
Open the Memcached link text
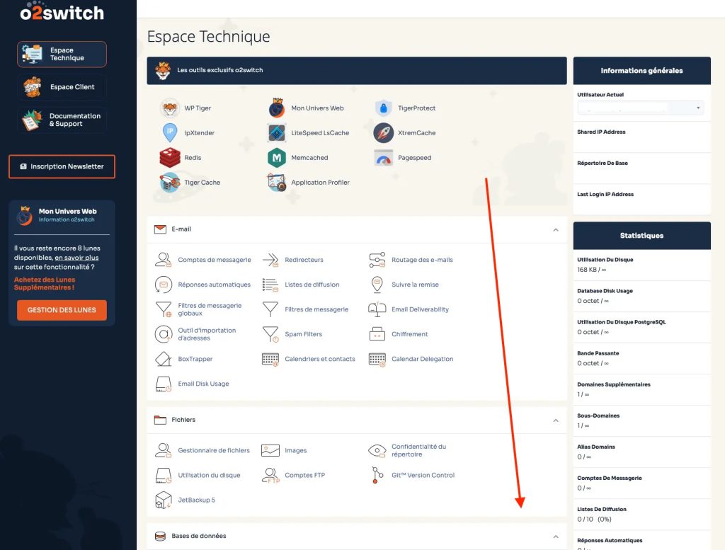pos(309,158)
